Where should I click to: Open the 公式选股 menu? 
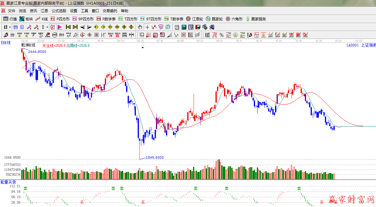click(x=59, y=11)
